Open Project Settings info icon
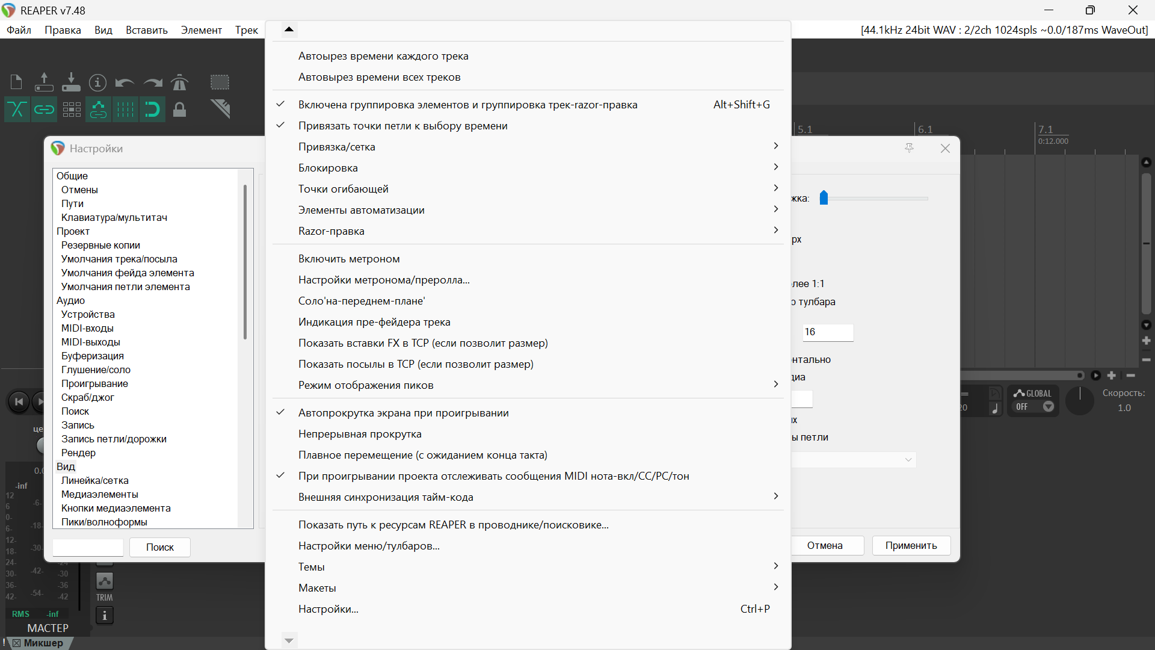This screenshot has width=1155, height=650. coord(97,82)
